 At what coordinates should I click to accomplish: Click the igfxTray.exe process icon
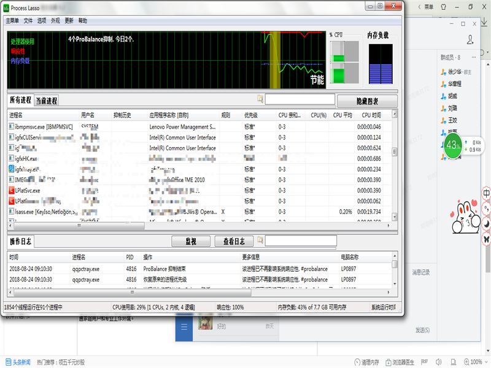(x=12, y=169)
